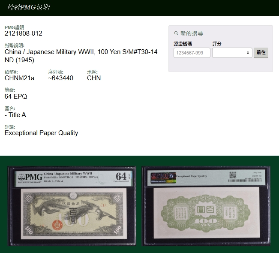
Task: Click the 紙幣說明 label
Action: click(x=15, y=45)
